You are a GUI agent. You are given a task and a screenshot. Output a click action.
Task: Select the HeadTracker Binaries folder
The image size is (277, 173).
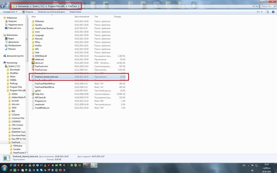pyautogui.click(x=44, y=28)
